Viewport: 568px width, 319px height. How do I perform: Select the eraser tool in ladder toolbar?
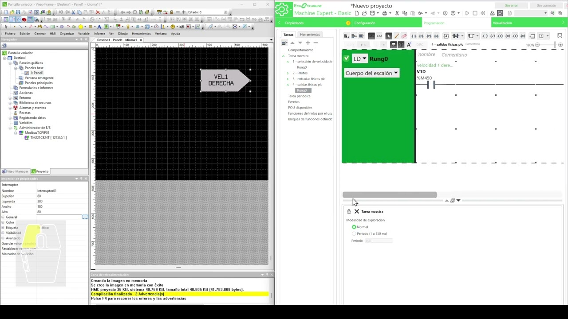point(404,36)
